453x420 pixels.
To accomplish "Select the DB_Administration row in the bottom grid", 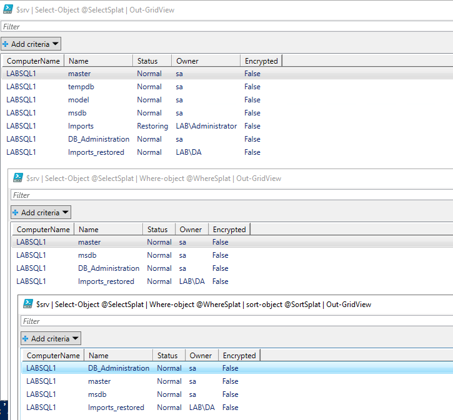I will 119,368.
